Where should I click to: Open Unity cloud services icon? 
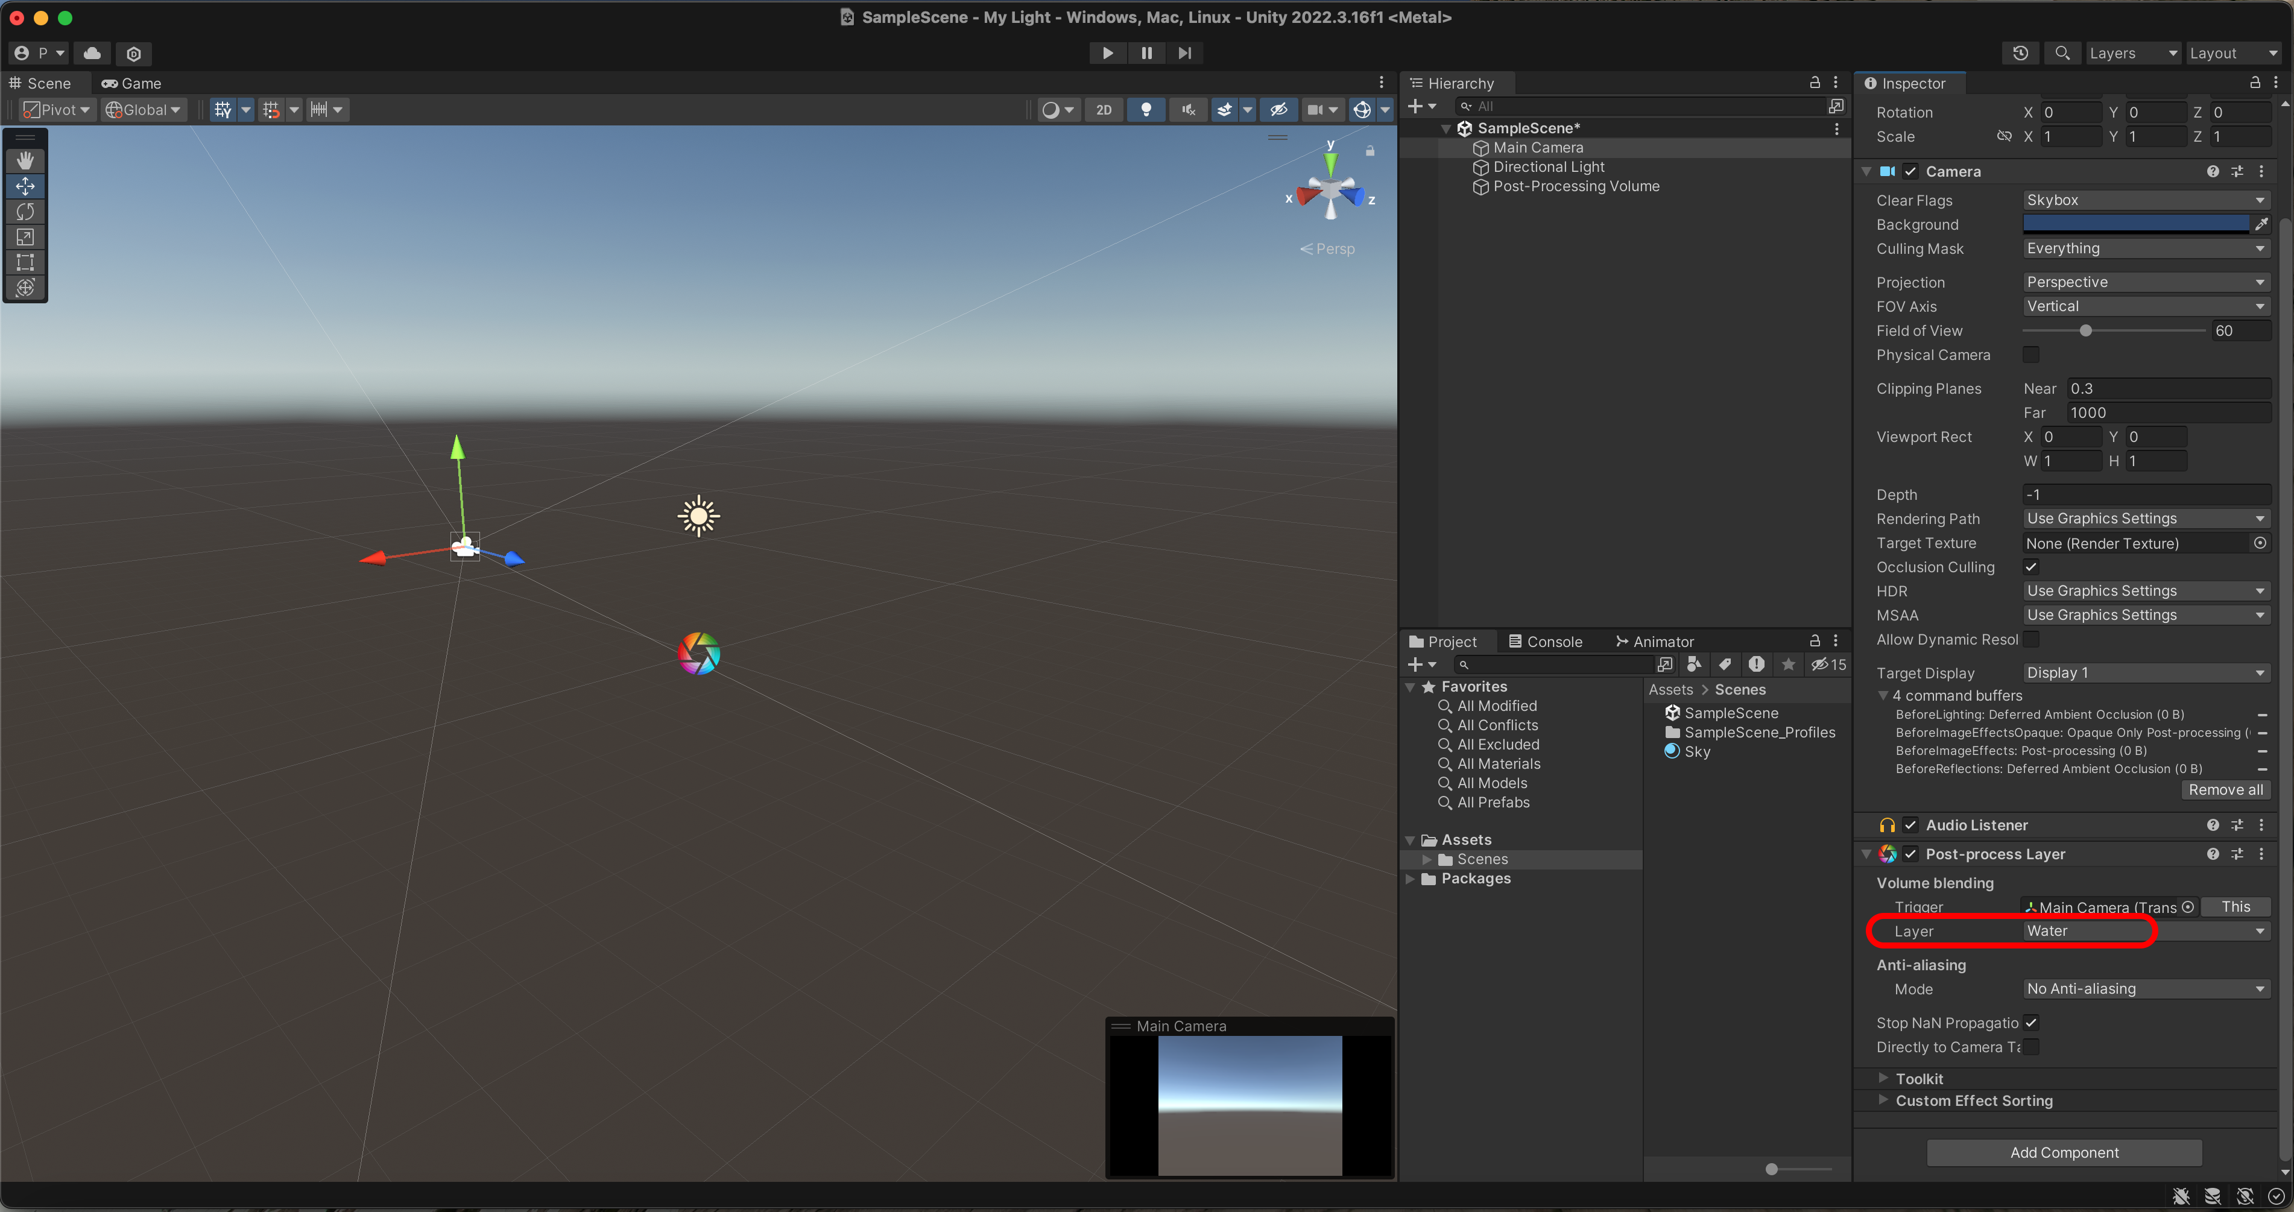coord(92,54)
